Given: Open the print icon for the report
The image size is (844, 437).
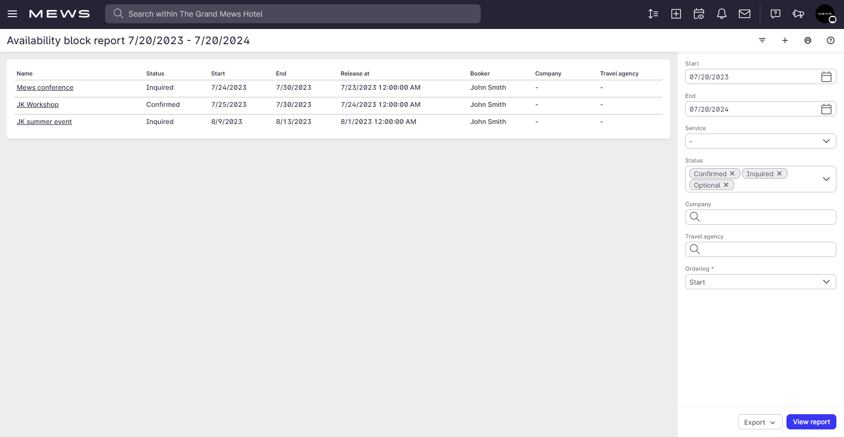Looking at the screenshot, I should coord(808,40).
